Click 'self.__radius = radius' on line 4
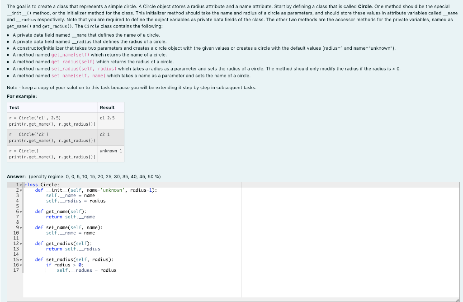Image resolution: width=463 pixels, height=302 pixels. coord(76,201)
